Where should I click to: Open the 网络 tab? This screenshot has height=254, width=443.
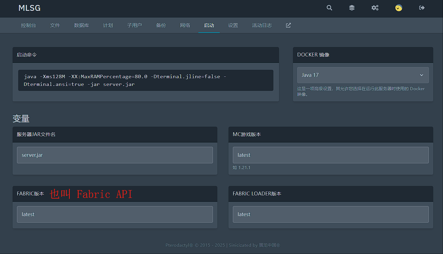click(x=185, y=25)
